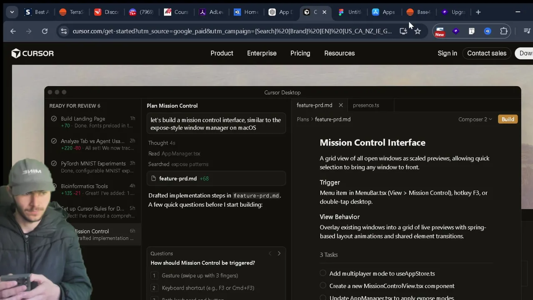Open the Enterprise menu
The width and height of the screenshot is (533, 300).
tap(262, 53)
